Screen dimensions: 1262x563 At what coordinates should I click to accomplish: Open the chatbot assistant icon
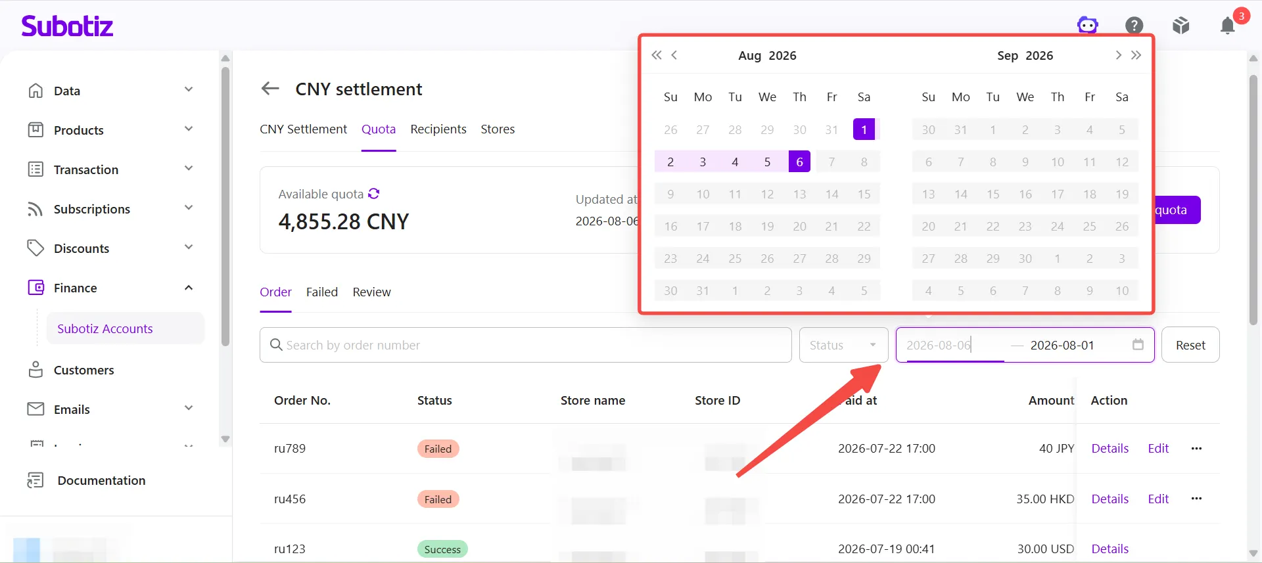pyautogui.click(x=1088, y=25)
